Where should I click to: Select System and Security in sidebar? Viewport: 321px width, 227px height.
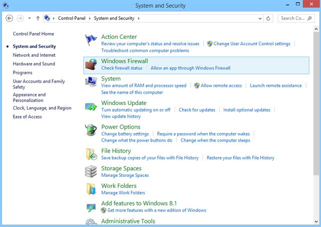(x=34, y=46)
